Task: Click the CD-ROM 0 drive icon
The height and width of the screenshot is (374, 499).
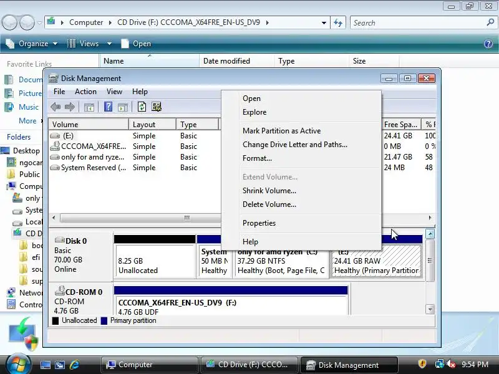Action: tap(60, 290)
